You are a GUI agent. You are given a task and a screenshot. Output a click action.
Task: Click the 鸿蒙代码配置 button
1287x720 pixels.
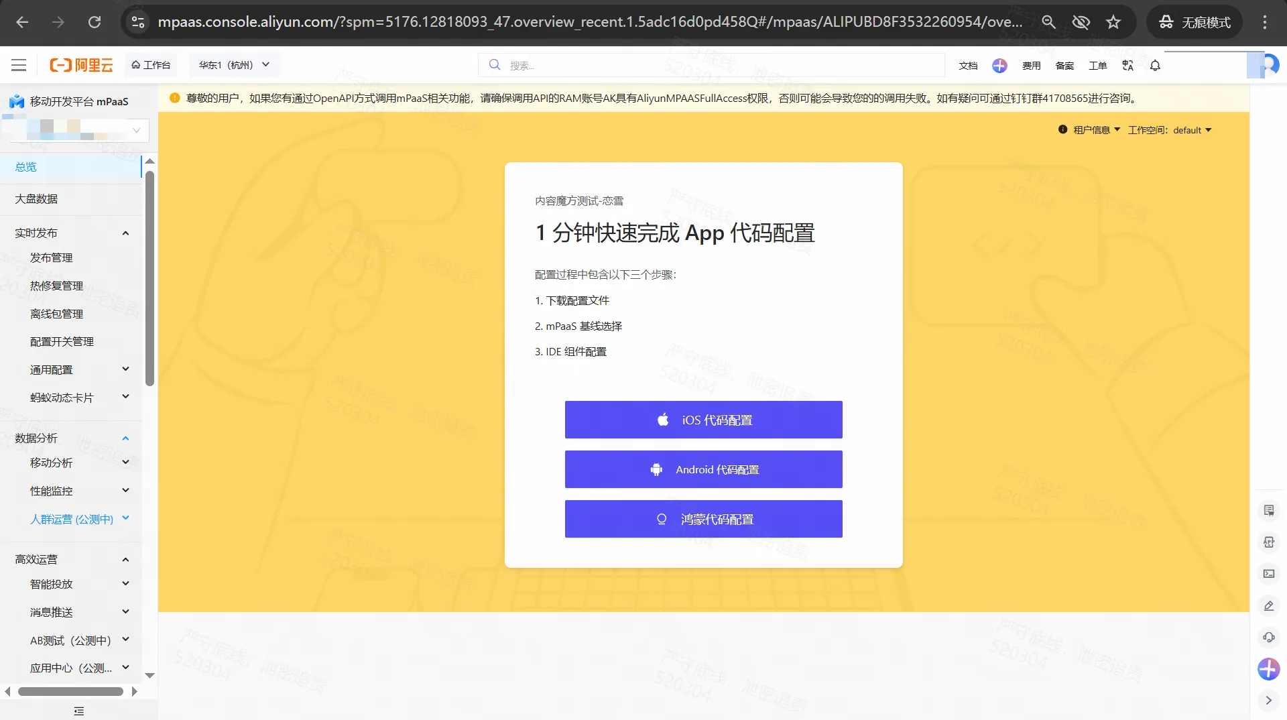point(703,519)
